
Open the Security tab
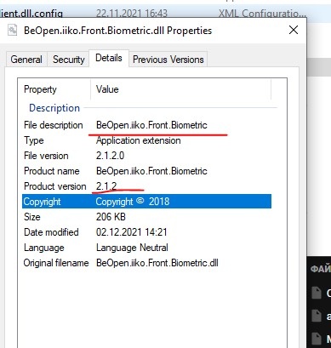click(69, 60)
